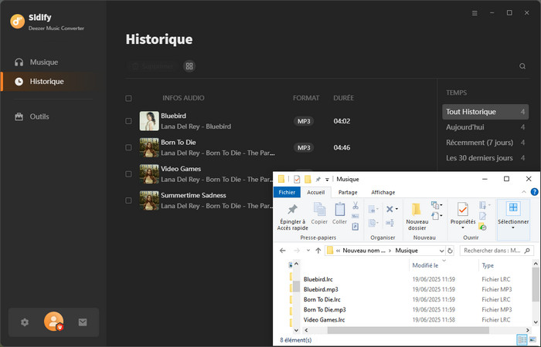541x347 pixels.
Task: Go to Outils in the sidebar
Action: (39, 116)
